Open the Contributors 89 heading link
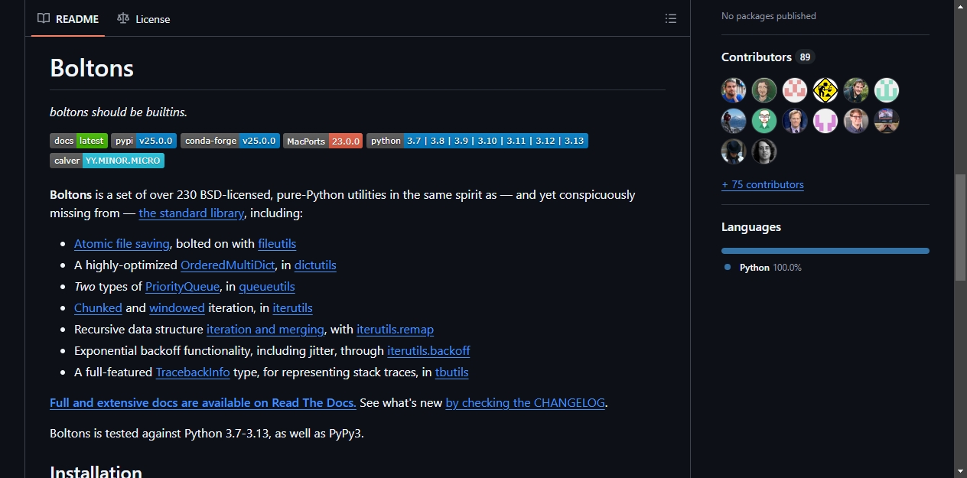This screenshot has height=478, width=967. (x=768, y=57)
